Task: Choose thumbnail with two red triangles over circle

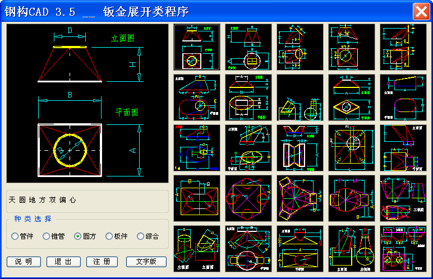Action: tap(248, 47)
